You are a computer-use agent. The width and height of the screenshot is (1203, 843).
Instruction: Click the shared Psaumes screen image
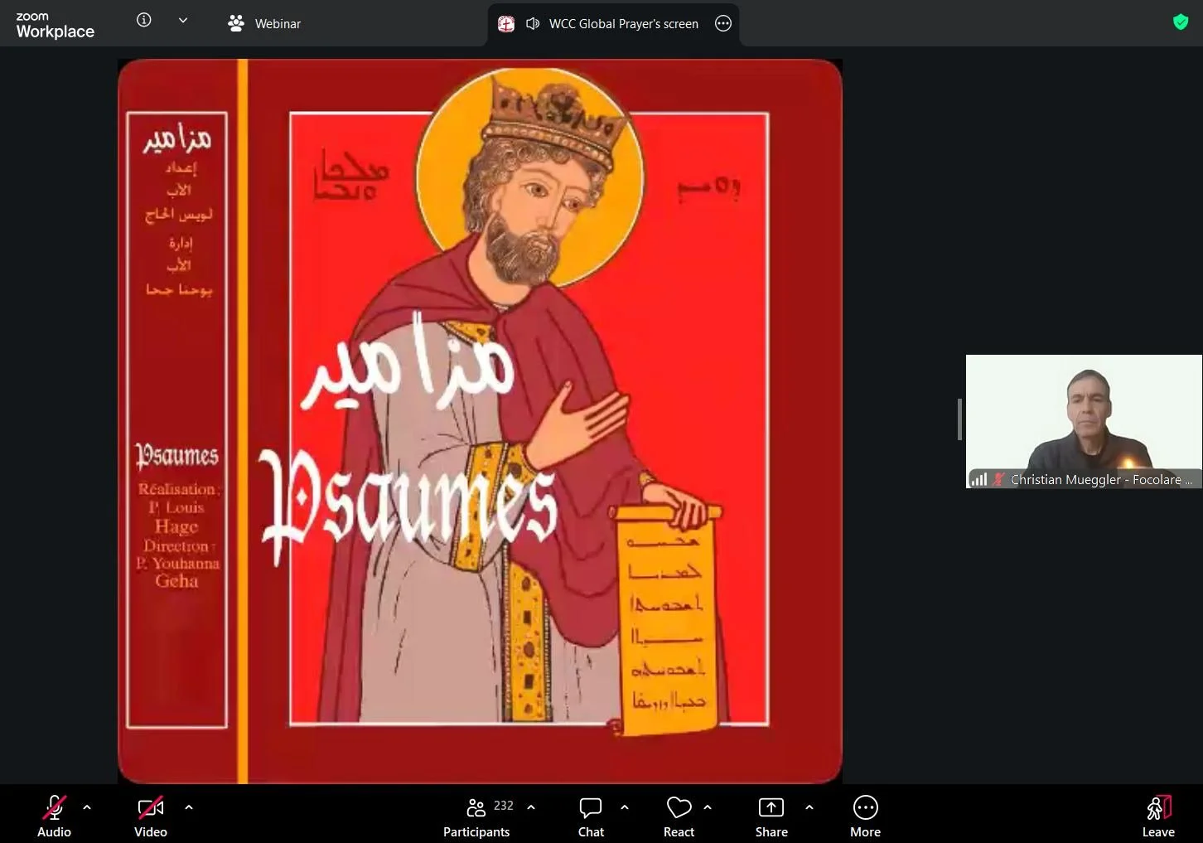pyautogui.click(x=480, y=421)
